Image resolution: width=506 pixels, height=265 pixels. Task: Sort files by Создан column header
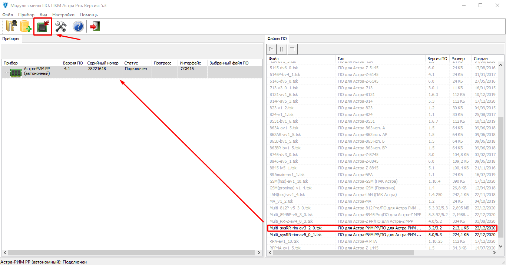click(x=484, y=59)
